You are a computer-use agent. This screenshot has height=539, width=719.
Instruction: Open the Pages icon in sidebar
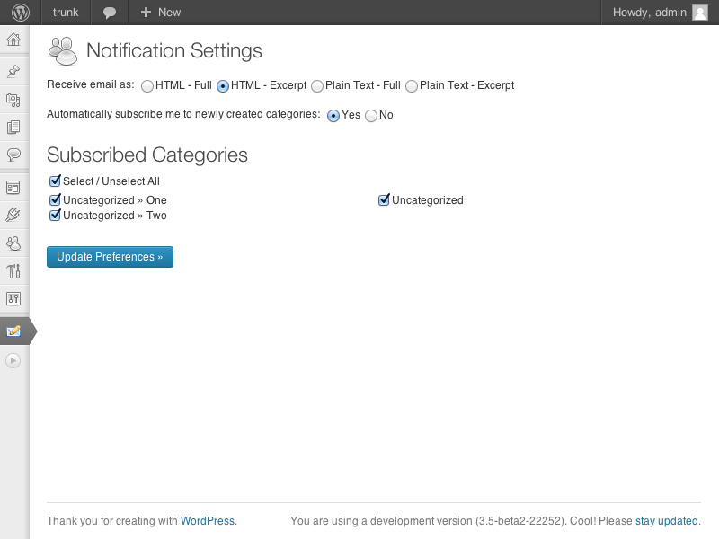[x=13, y=128]
